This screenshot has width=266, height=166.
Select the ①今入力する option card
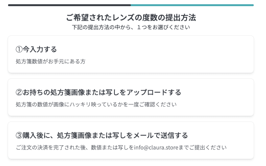pyautogui.click(x=131, y=54)
